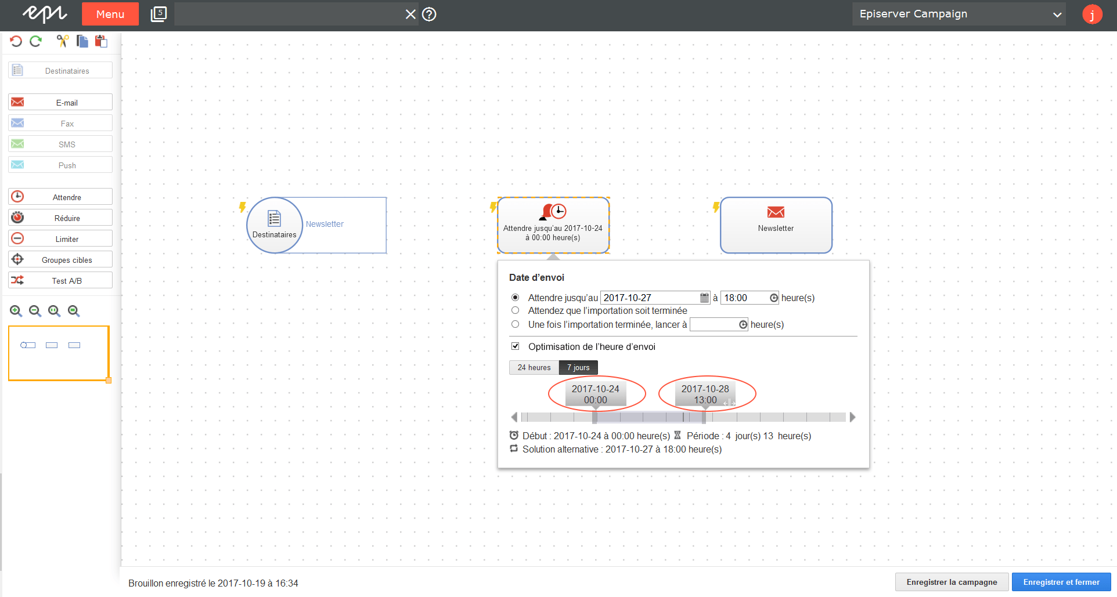Select 'Une fois l'importation terminée' option
Screen dimensions: 1117x597
pos(515,324)
